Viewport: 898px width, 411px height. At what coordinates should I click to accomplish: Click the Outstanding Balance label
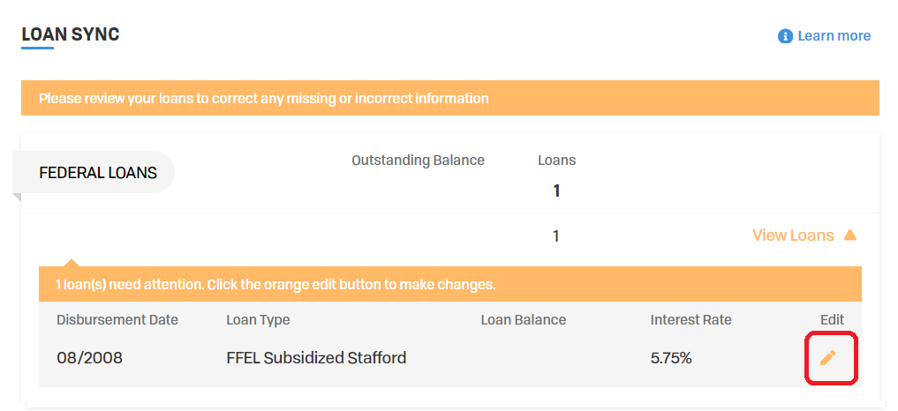(x=418, y=161)
